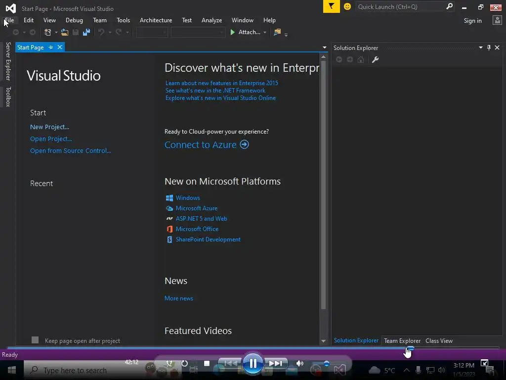Open the Solution Configurations combo box
This screenshot has height=380, width=506.
coord(152,32)
